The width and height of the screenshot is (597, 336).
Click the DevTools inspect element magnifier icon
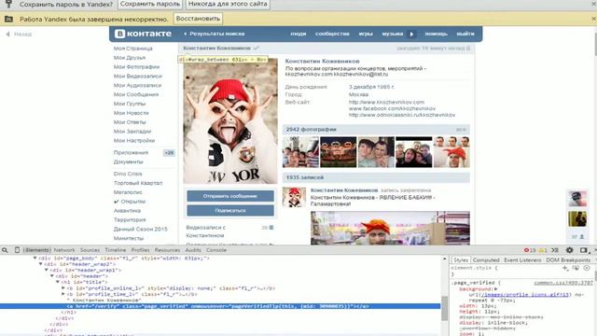point(5,250)
